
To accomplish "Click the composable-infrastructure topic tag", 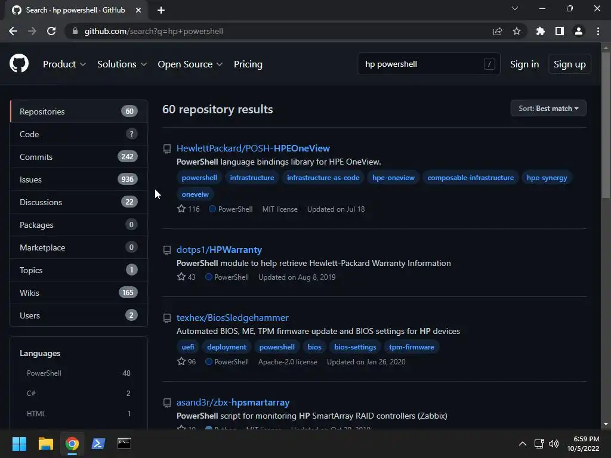I will pos(470,178).
